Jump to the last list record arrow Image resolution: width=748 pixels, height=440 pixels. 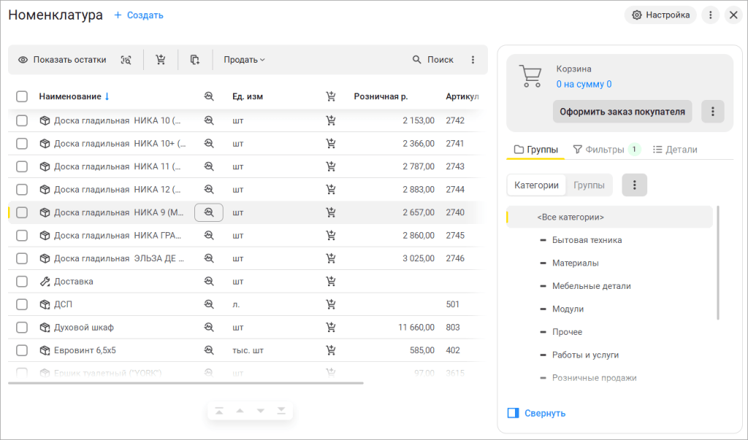[281, 411]
